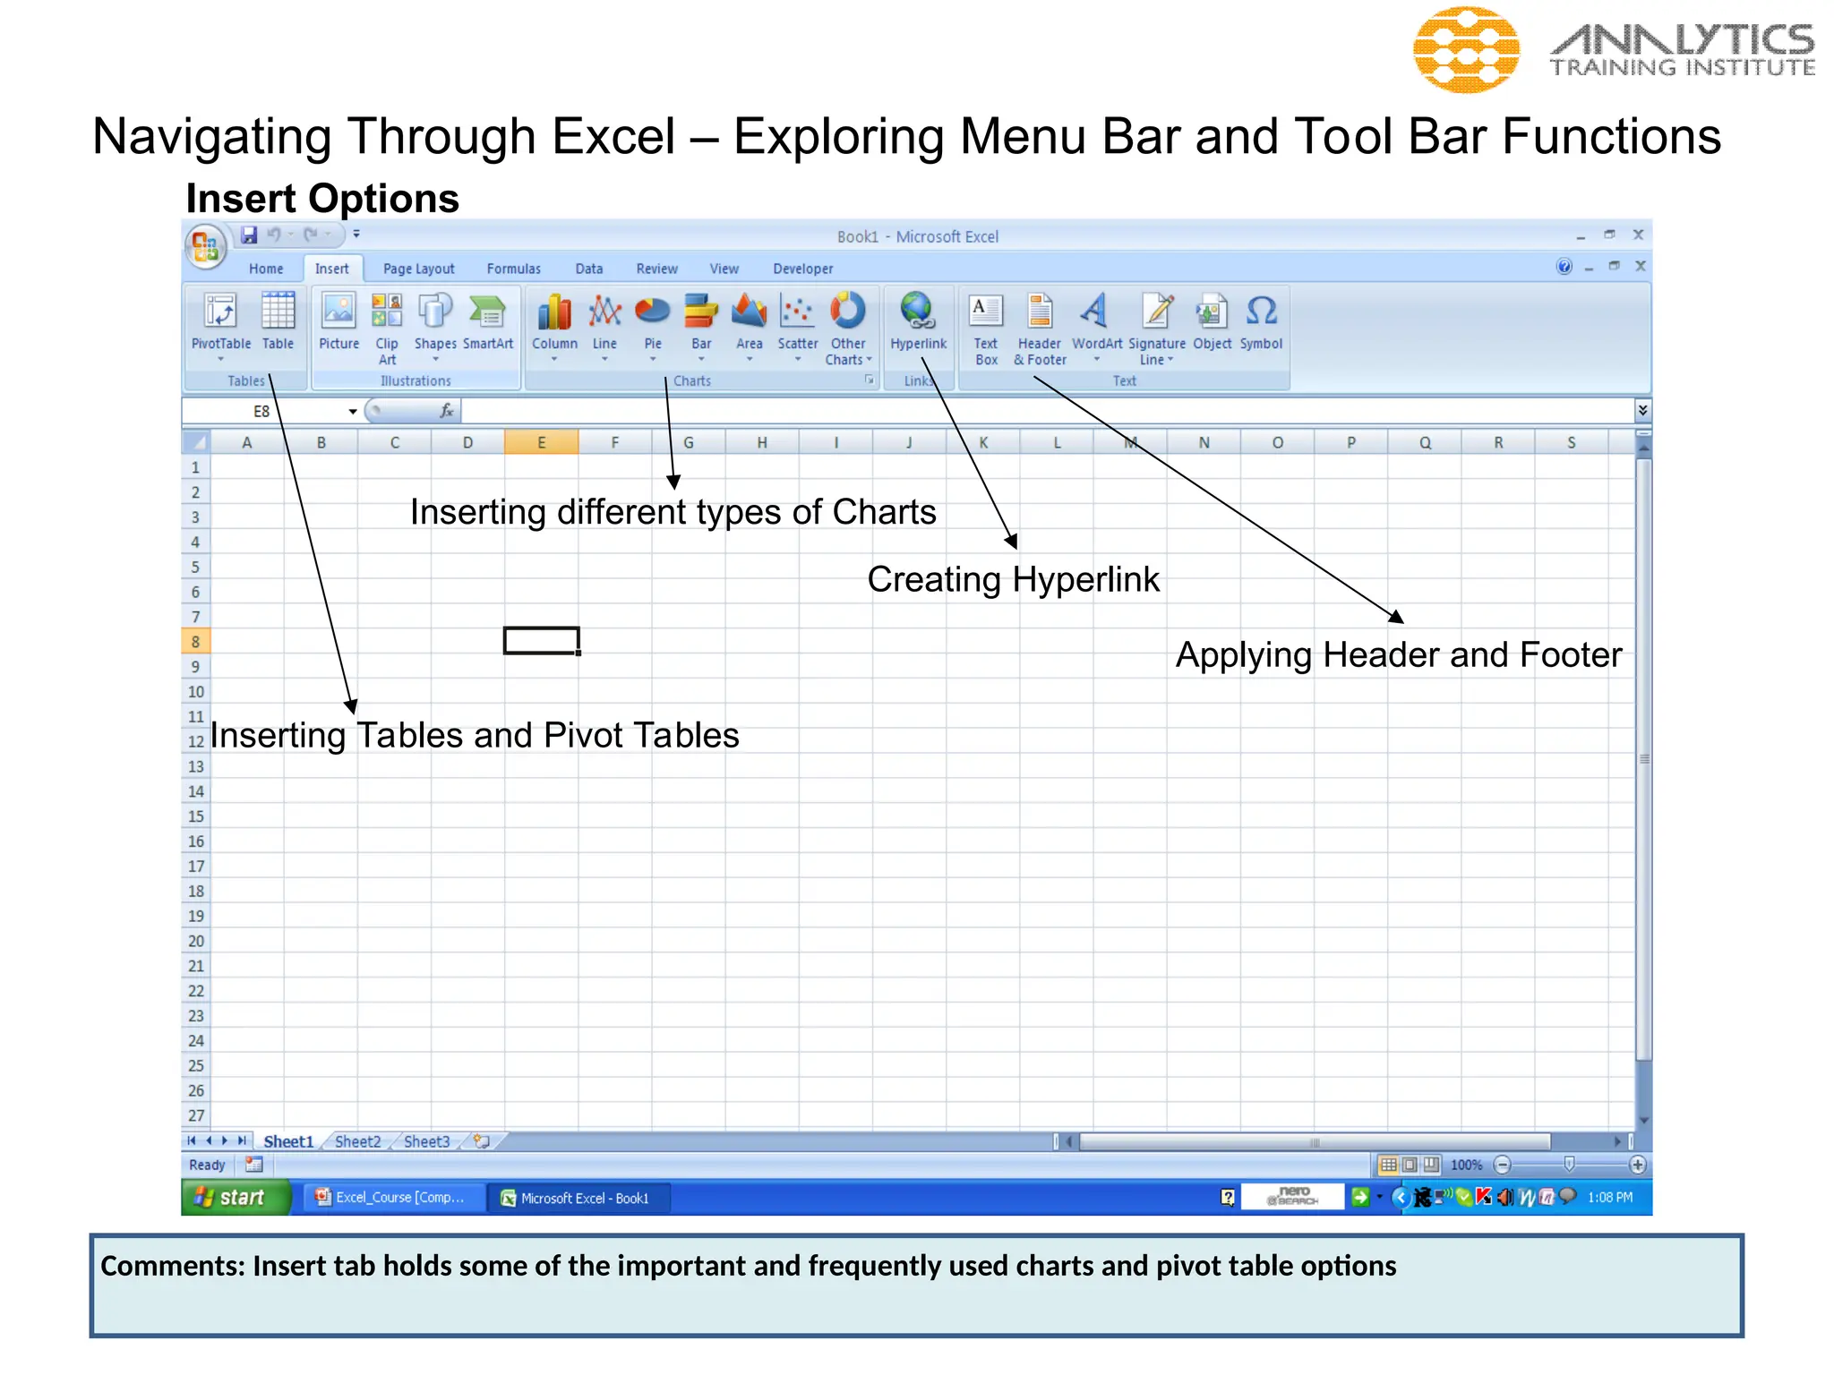The width and height of the screenshot is (1834, 1375).
Task: Zoom out with minus button
Action: click(x=1503, y=1165)
